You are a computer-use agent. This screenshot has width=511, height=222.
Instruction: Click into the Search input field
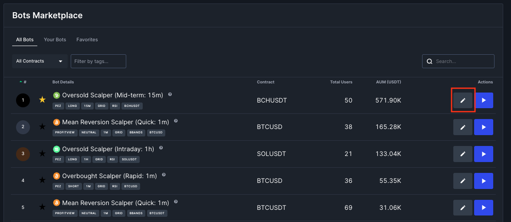click(x=462, y=61)
